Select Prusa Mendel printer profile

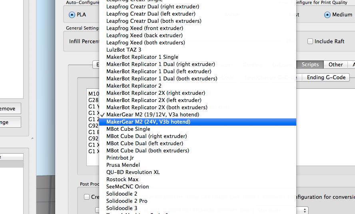(123, 165)
